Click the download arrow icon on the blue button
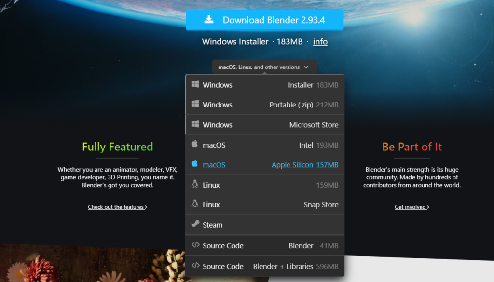494x282 pixels. [208, 20]
